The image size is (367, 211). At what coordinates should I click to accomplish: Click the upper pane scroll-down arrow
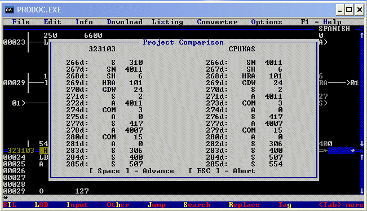coord(361,143)
